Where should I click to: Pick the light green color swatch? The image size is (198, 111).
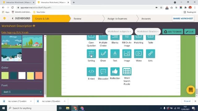pos(5,76)
